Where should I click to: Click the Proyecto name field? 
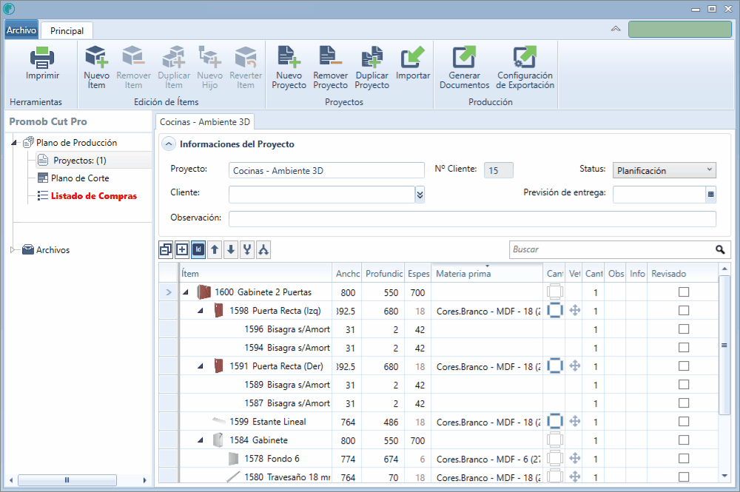pyautogui.click(x=326, y=170)
